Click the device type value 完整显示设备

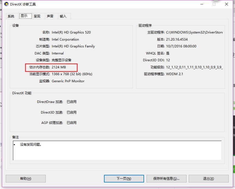pos(62,60)
